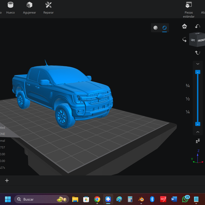Select the Hueco hollow tool
205x205 pixels.
click(10, 8)
